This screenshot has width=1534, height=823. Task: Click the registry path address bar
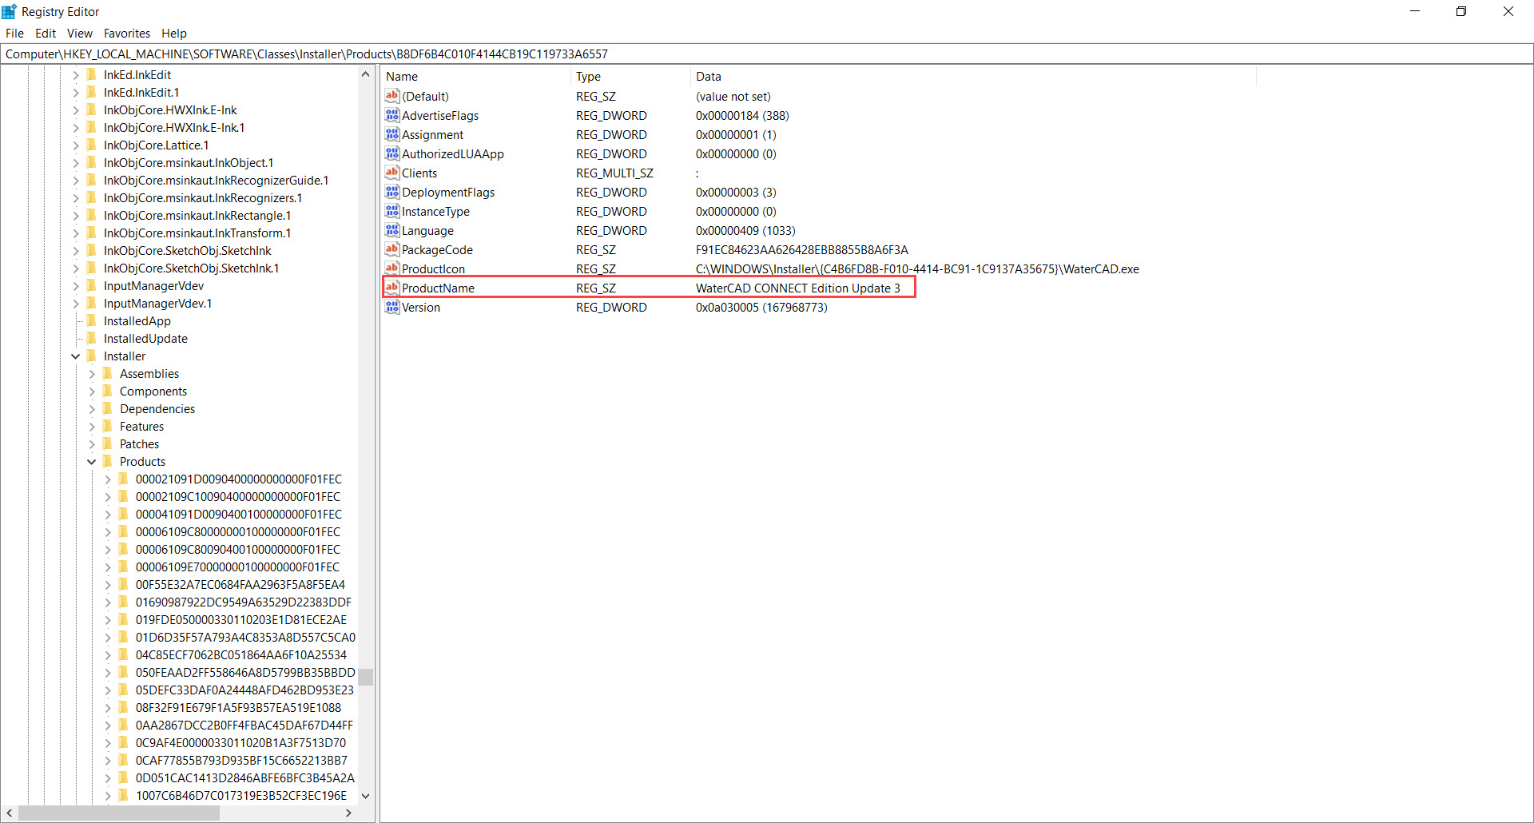click(766, 54)
